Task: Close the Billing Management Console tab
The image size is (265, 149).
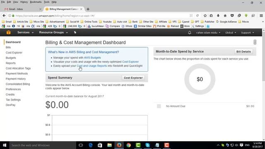Action: [81, 9]
